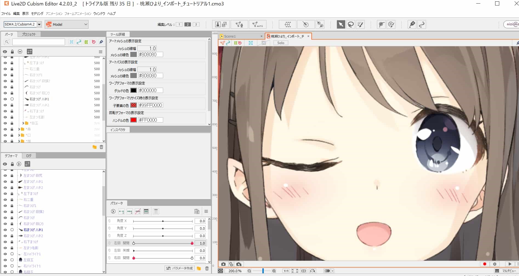Toggle lock on 右まつげ ハネ2 in parts list
Viewport: 519px width, 276px height.
(x=12, y=105)
